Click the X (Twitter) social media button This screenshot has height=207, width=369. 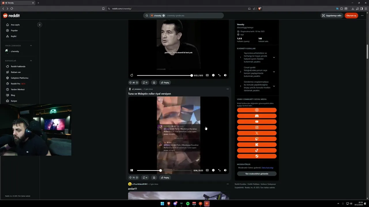257,133
